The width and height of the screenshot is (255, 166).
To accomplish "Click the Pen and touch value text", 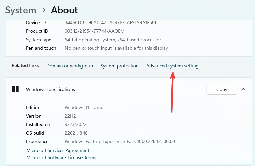I will coord(116,48).
